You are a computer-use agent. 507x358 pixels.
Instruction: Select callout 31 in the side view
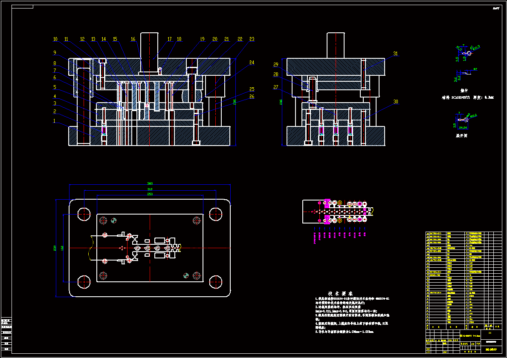click(x=396, y=54)
